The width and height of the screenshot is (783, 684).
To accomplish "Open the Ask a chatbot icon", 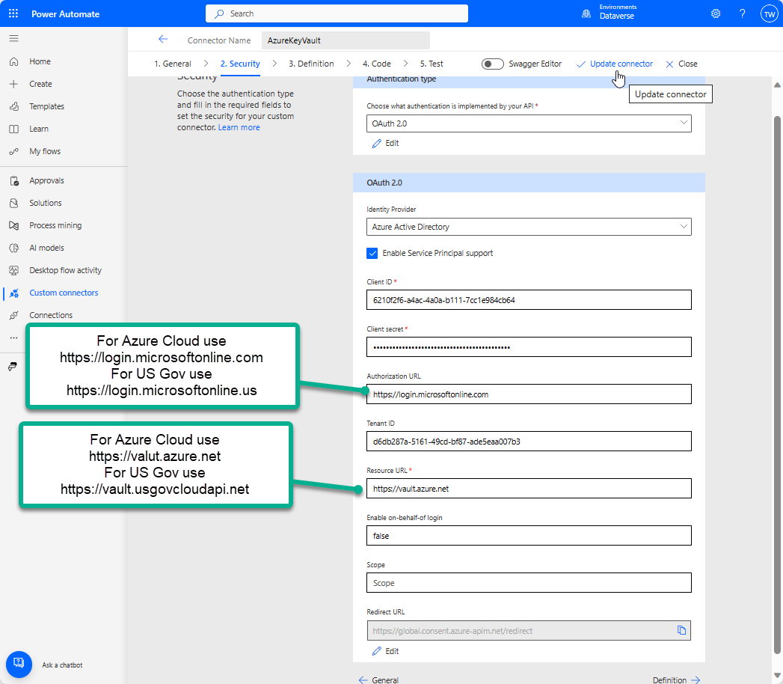I will (19, 665).
